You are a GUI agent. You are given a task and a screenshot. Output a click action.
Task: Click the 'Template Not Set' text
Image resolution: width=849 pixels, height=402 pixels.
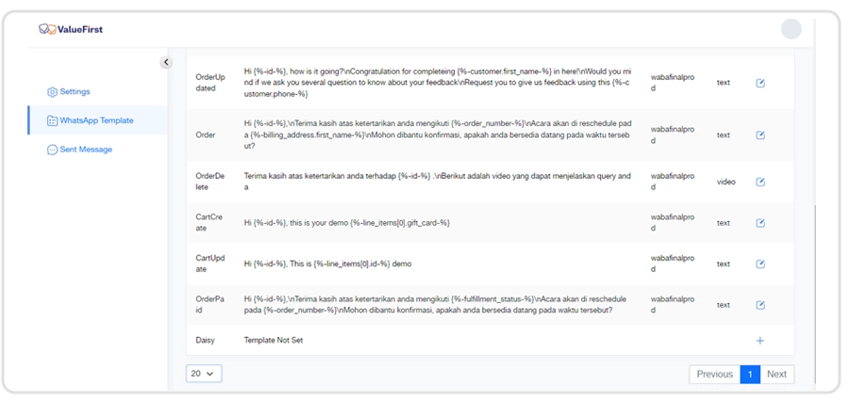coord(274,340)
